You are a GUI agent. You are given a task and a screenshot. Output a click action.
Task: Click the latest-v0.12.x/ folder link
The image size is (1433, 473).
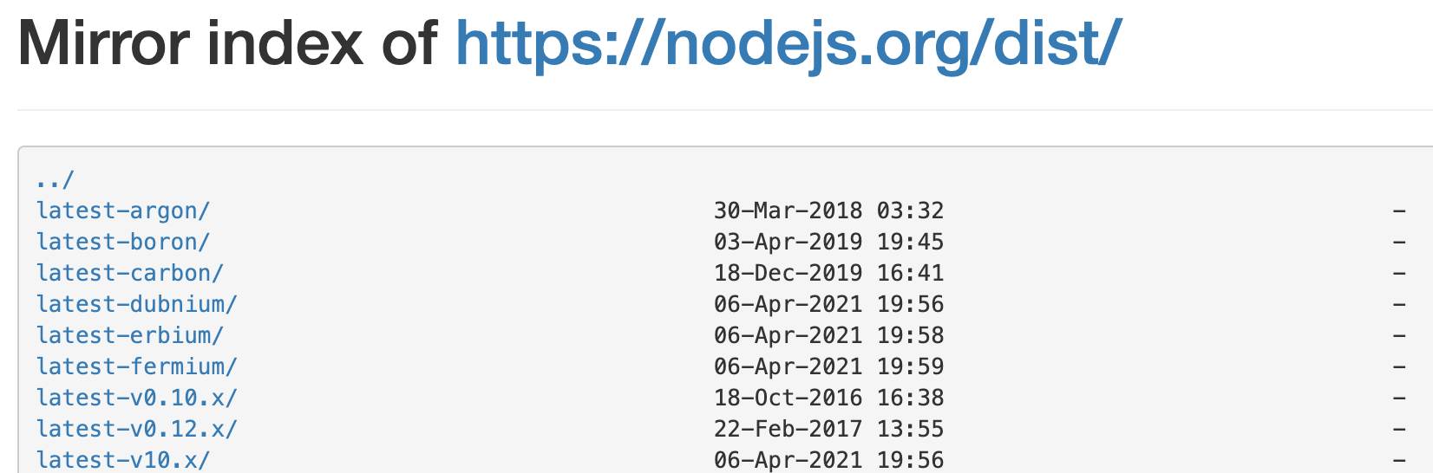tap(136, 429)
